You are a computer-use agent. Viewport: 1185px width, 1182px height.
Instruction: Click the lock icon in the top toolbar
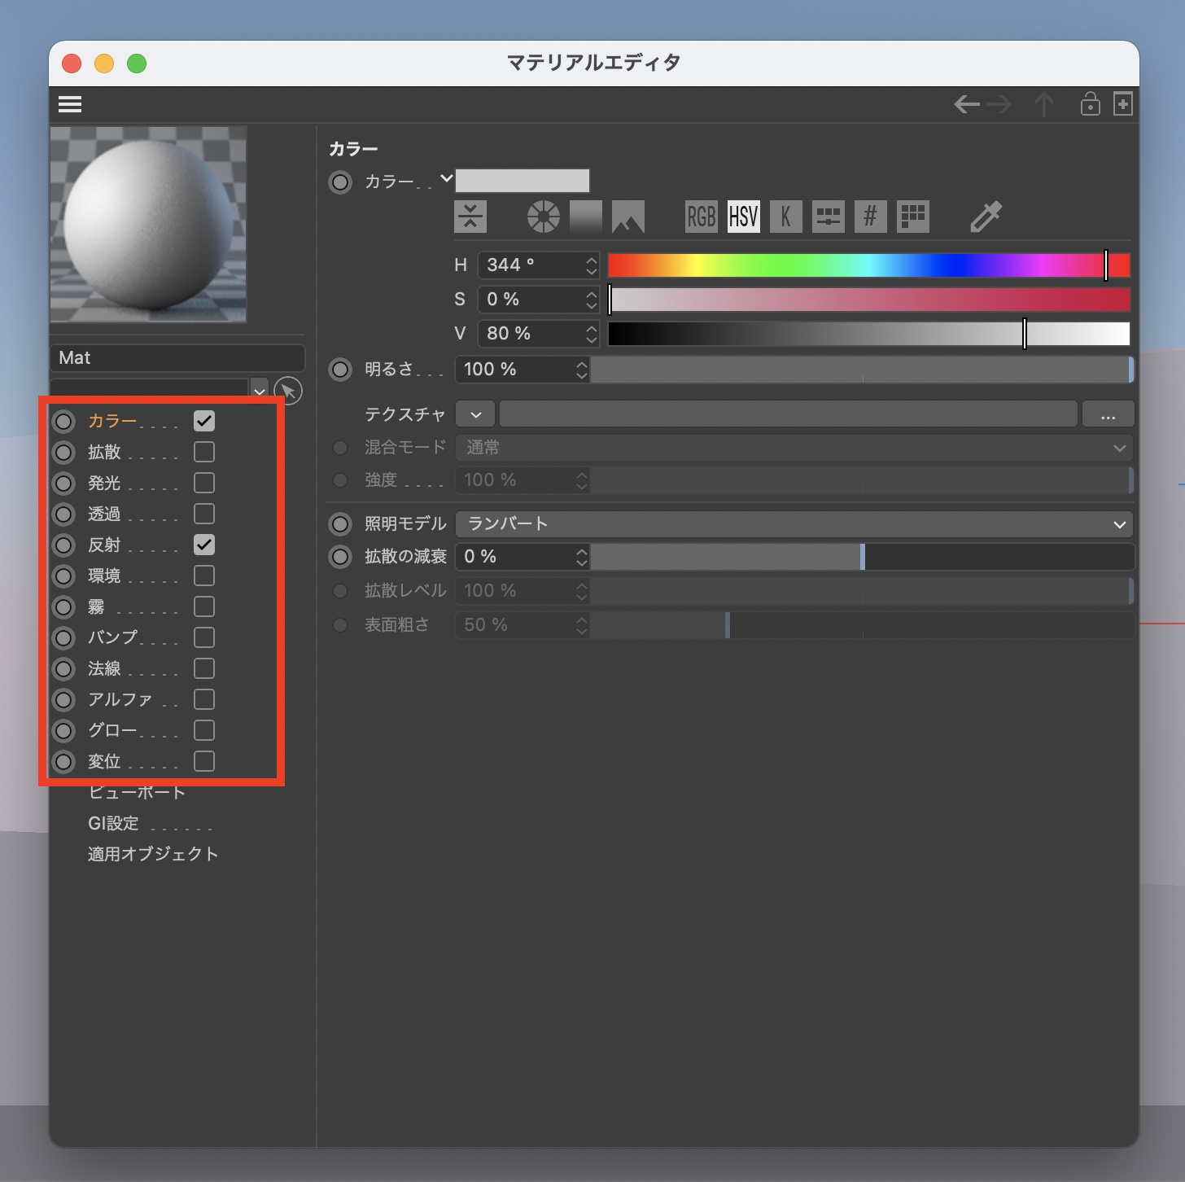tap(1090, 104)
